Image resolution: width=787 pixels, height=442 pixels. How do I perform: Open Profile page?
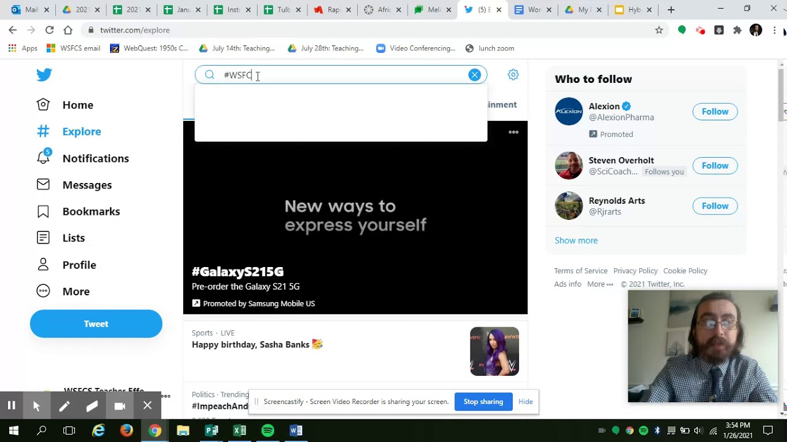point(66,265)
